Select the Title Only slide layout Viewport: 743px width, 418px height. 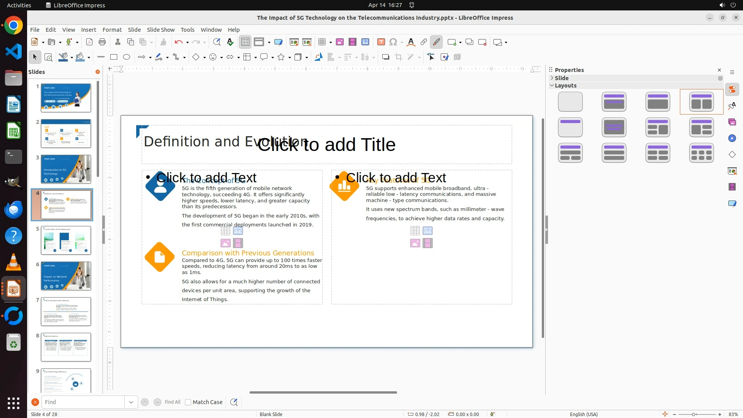(x=570, y=127)
